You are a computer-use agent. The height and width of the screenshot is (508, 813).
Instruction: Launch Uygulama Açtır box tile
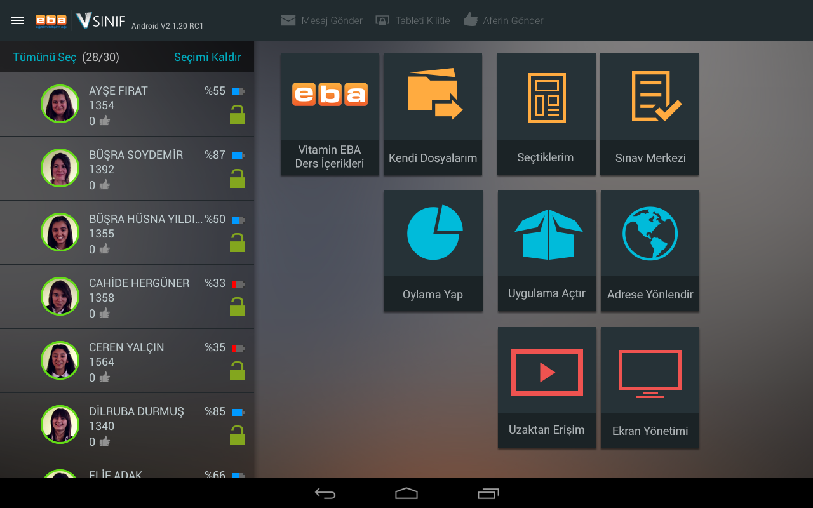[x=547, y=251]
